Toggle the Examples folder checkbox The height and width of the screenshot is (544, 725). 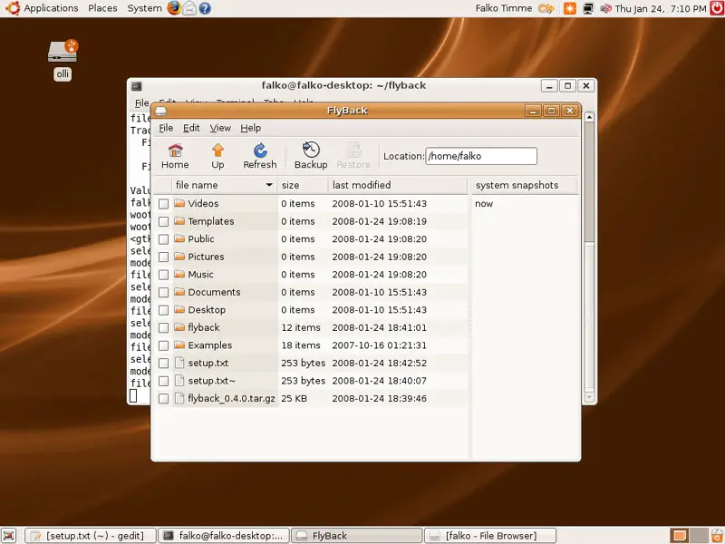click(x=163, y=345)
